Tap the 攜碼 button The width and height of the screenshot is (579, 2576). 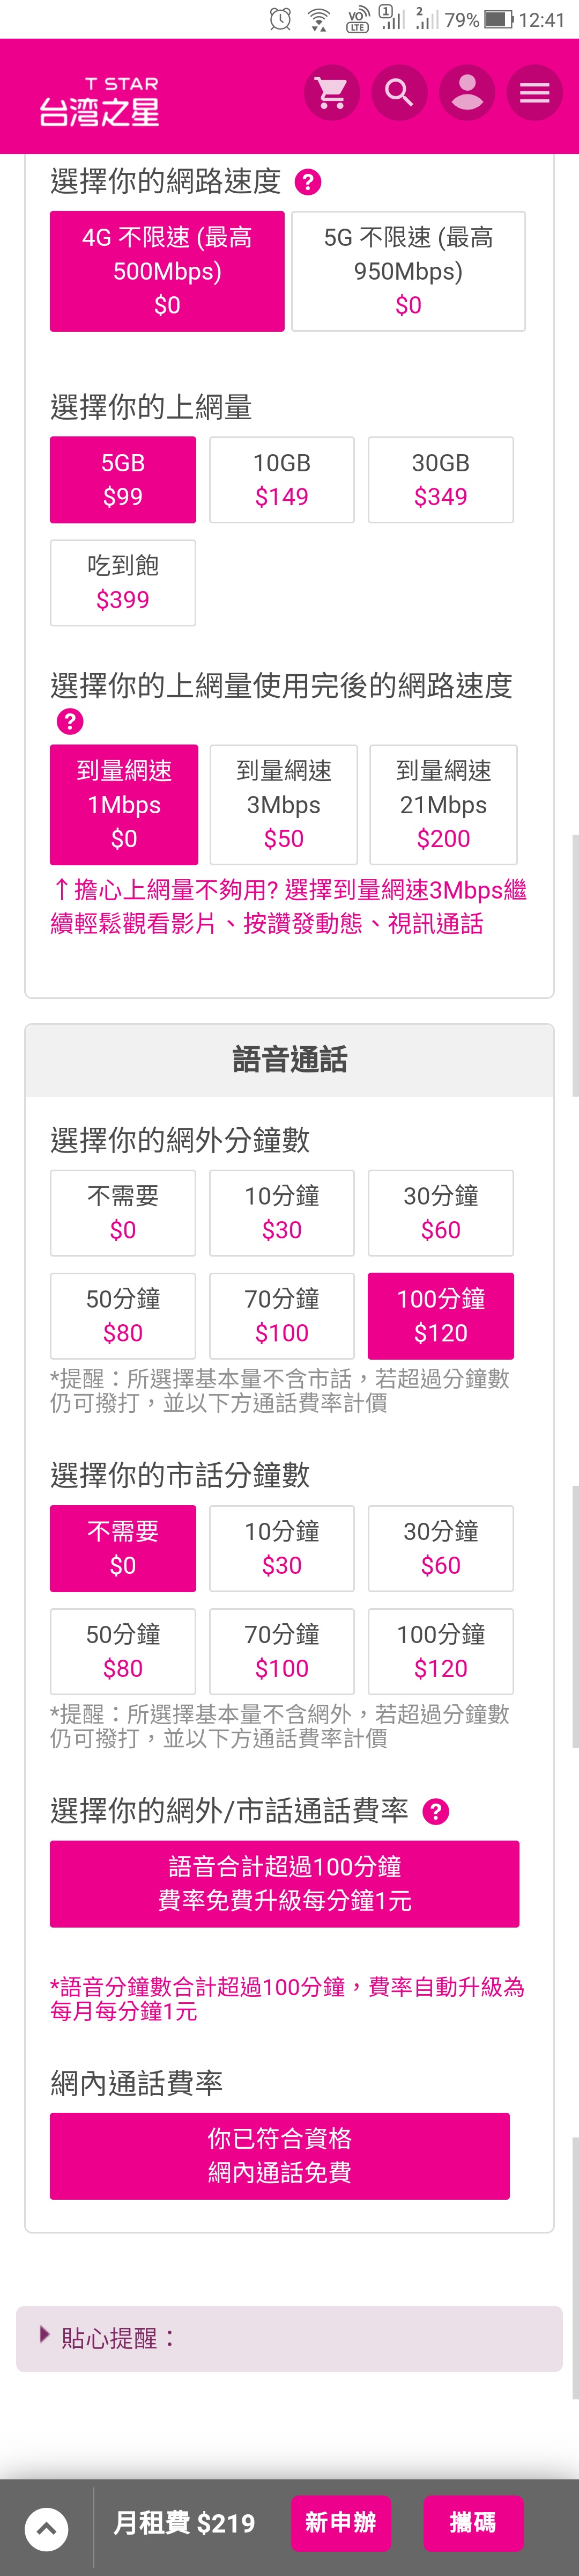pos(472,2523)
